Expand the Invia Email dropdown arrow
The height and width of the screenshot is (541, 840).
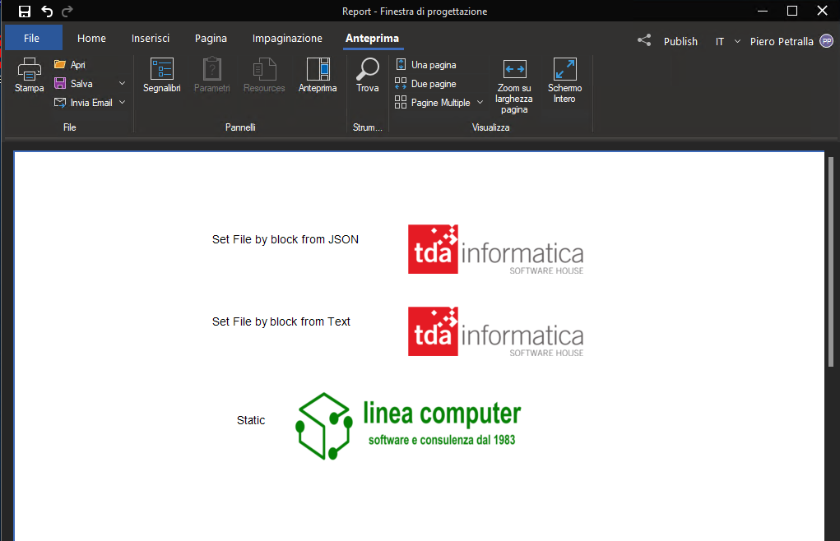[x=122, y=102]
